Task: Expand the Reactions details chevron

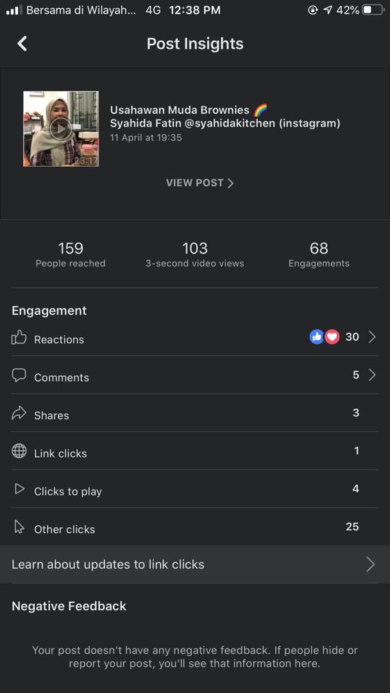Action: click(x=372, y=337)
